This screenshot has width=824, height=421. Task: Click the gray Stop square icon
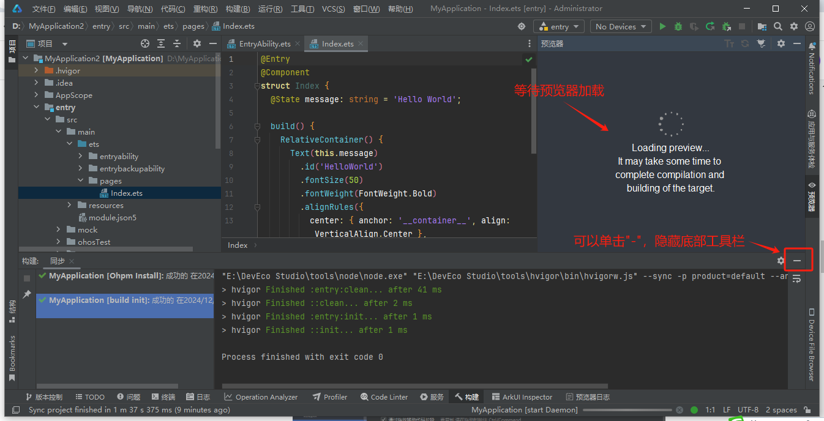(742, 26)
